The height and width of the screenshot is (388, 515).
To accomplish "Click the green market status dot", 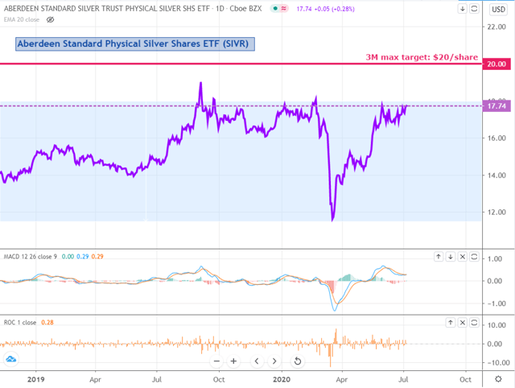I will [x=275, y=9].
